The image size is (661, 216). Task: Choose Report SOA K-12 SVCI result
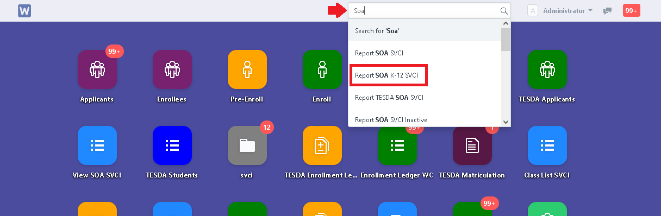click(x=425, y=75)
